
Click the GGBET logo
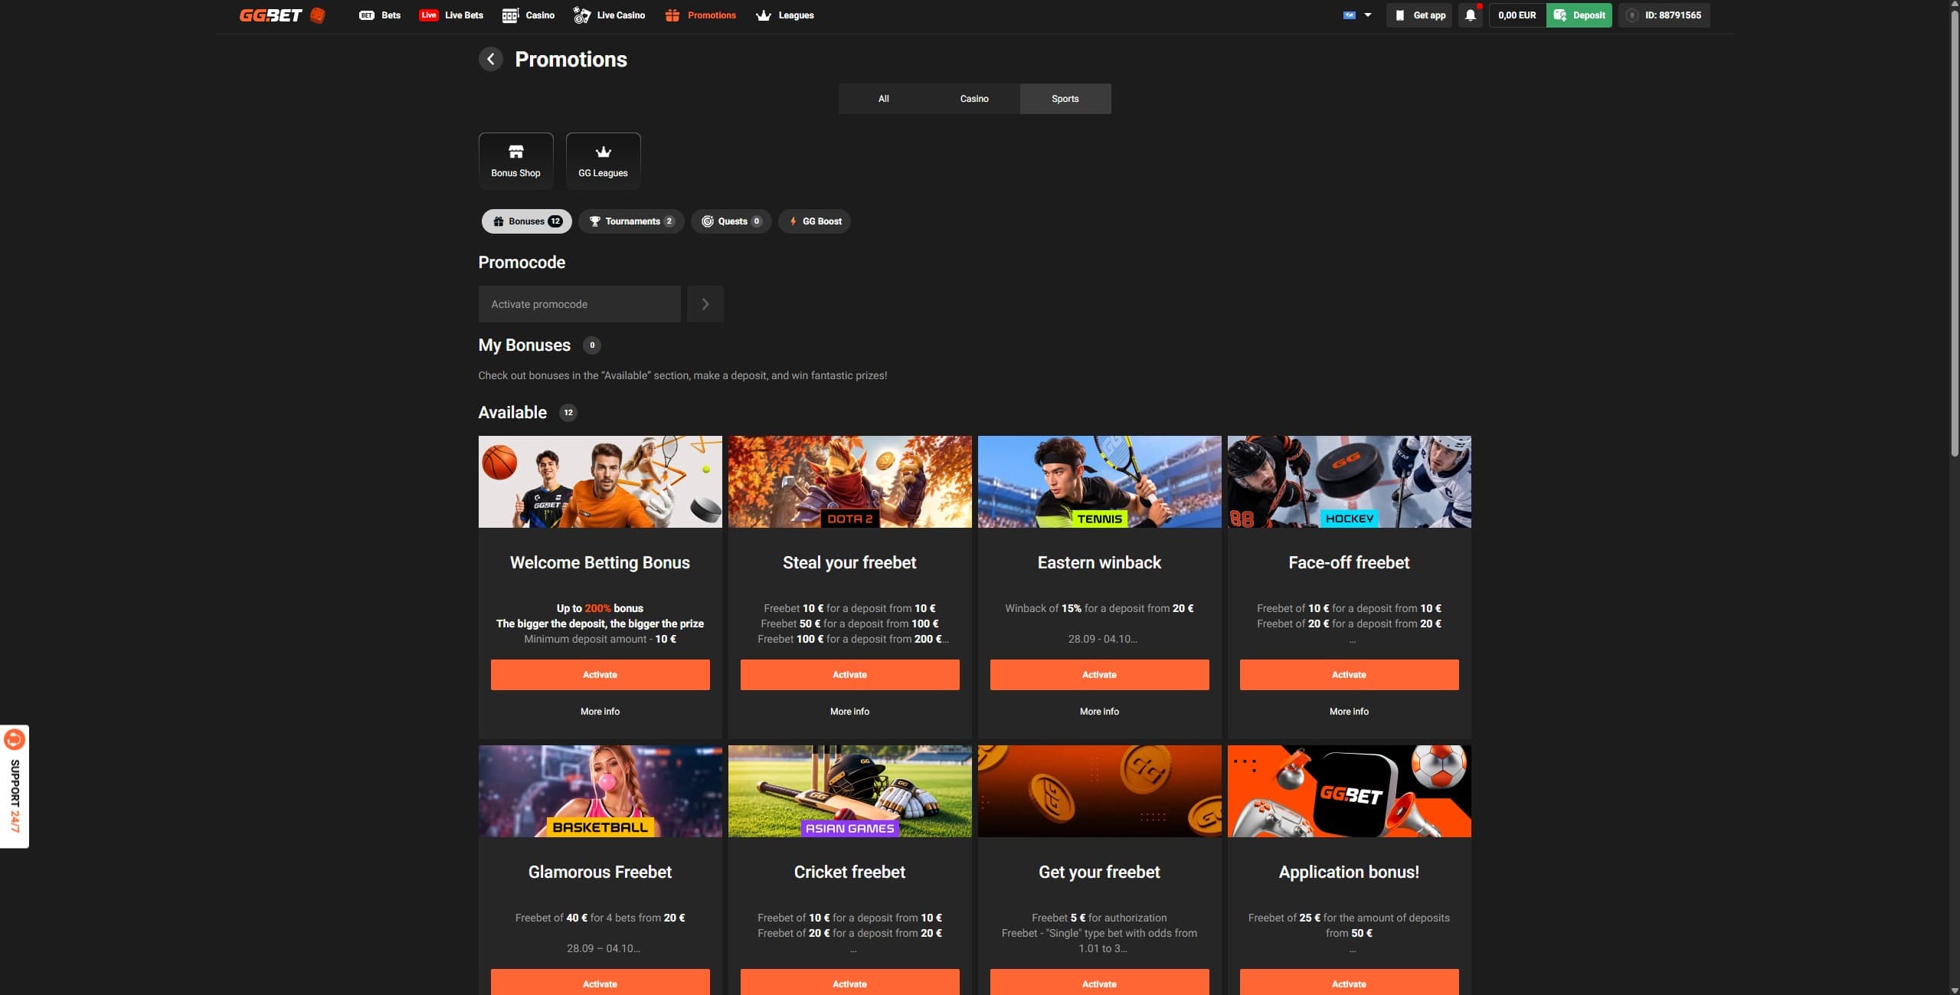[x=283, y=15]
